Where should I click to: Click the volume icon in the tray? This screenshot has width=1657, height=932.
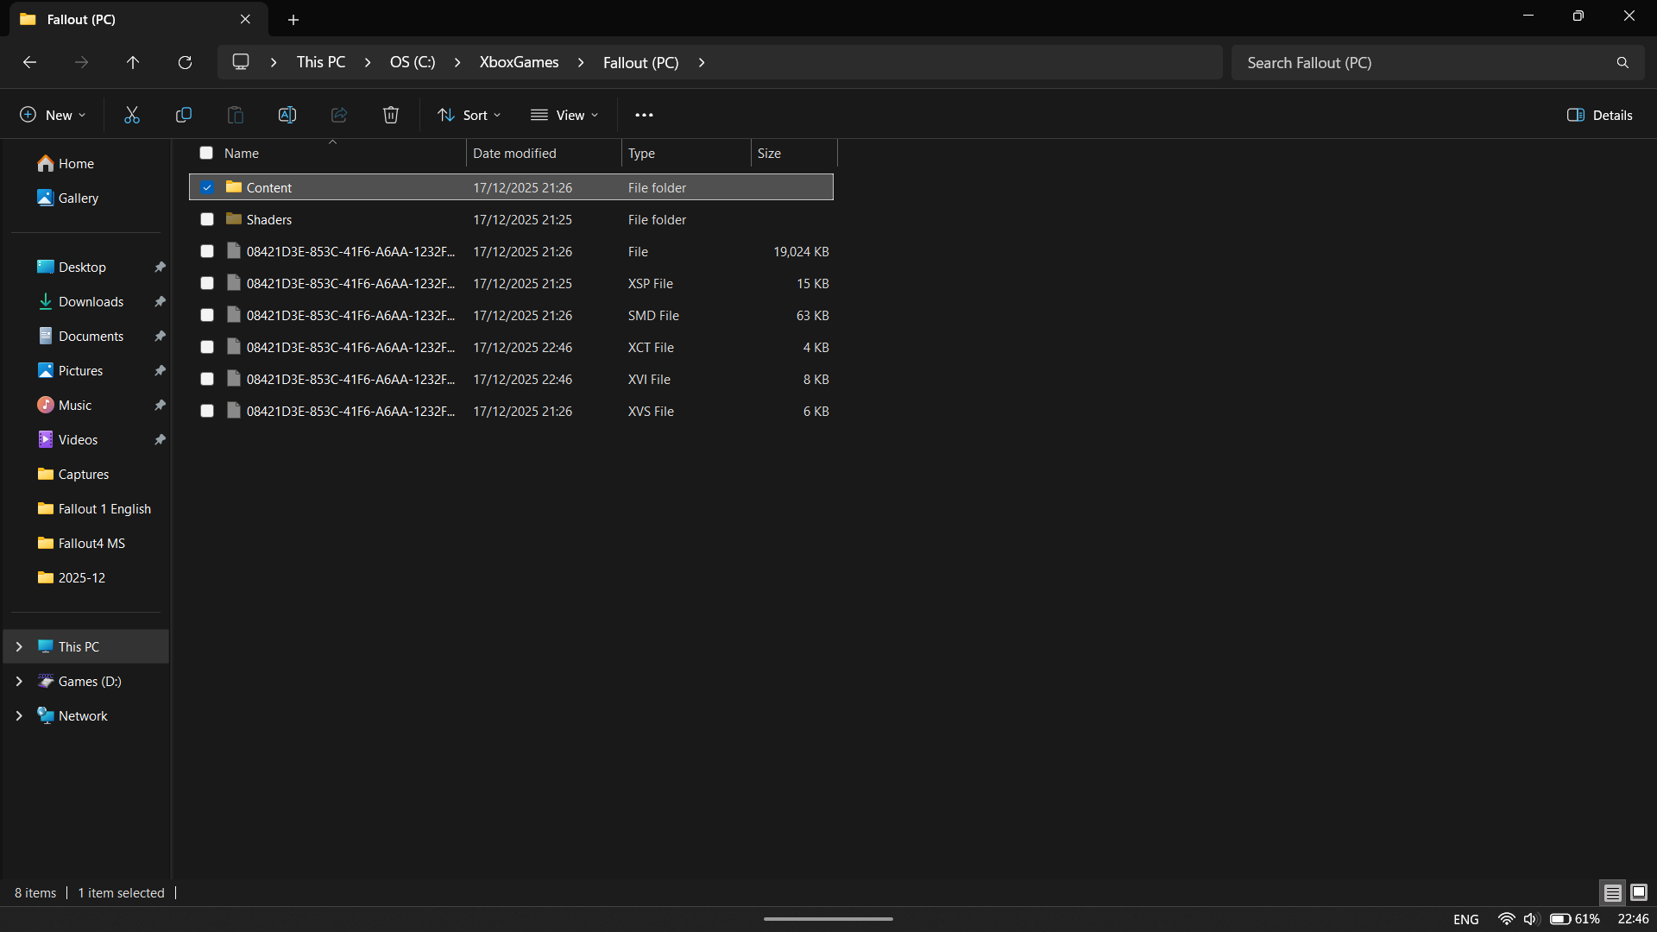(1532, 918)
